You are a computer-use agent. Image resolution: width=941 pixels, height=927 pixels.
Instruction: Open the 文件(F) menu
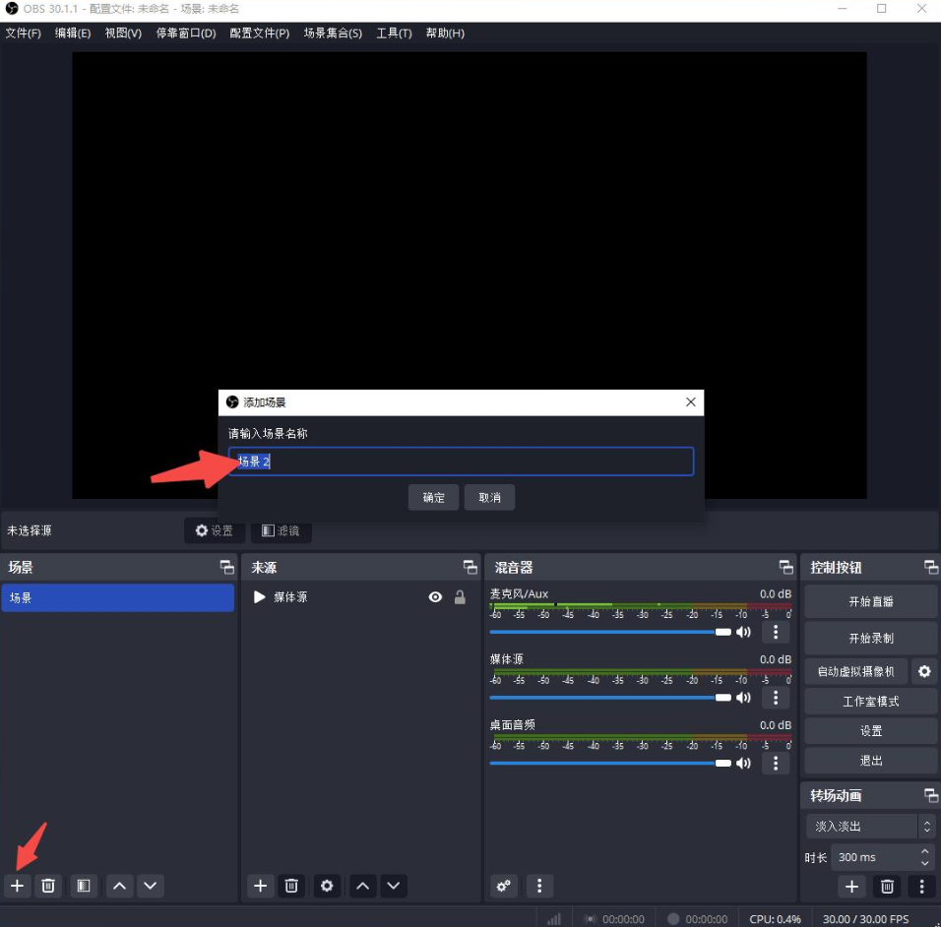[x=24, y=33]
